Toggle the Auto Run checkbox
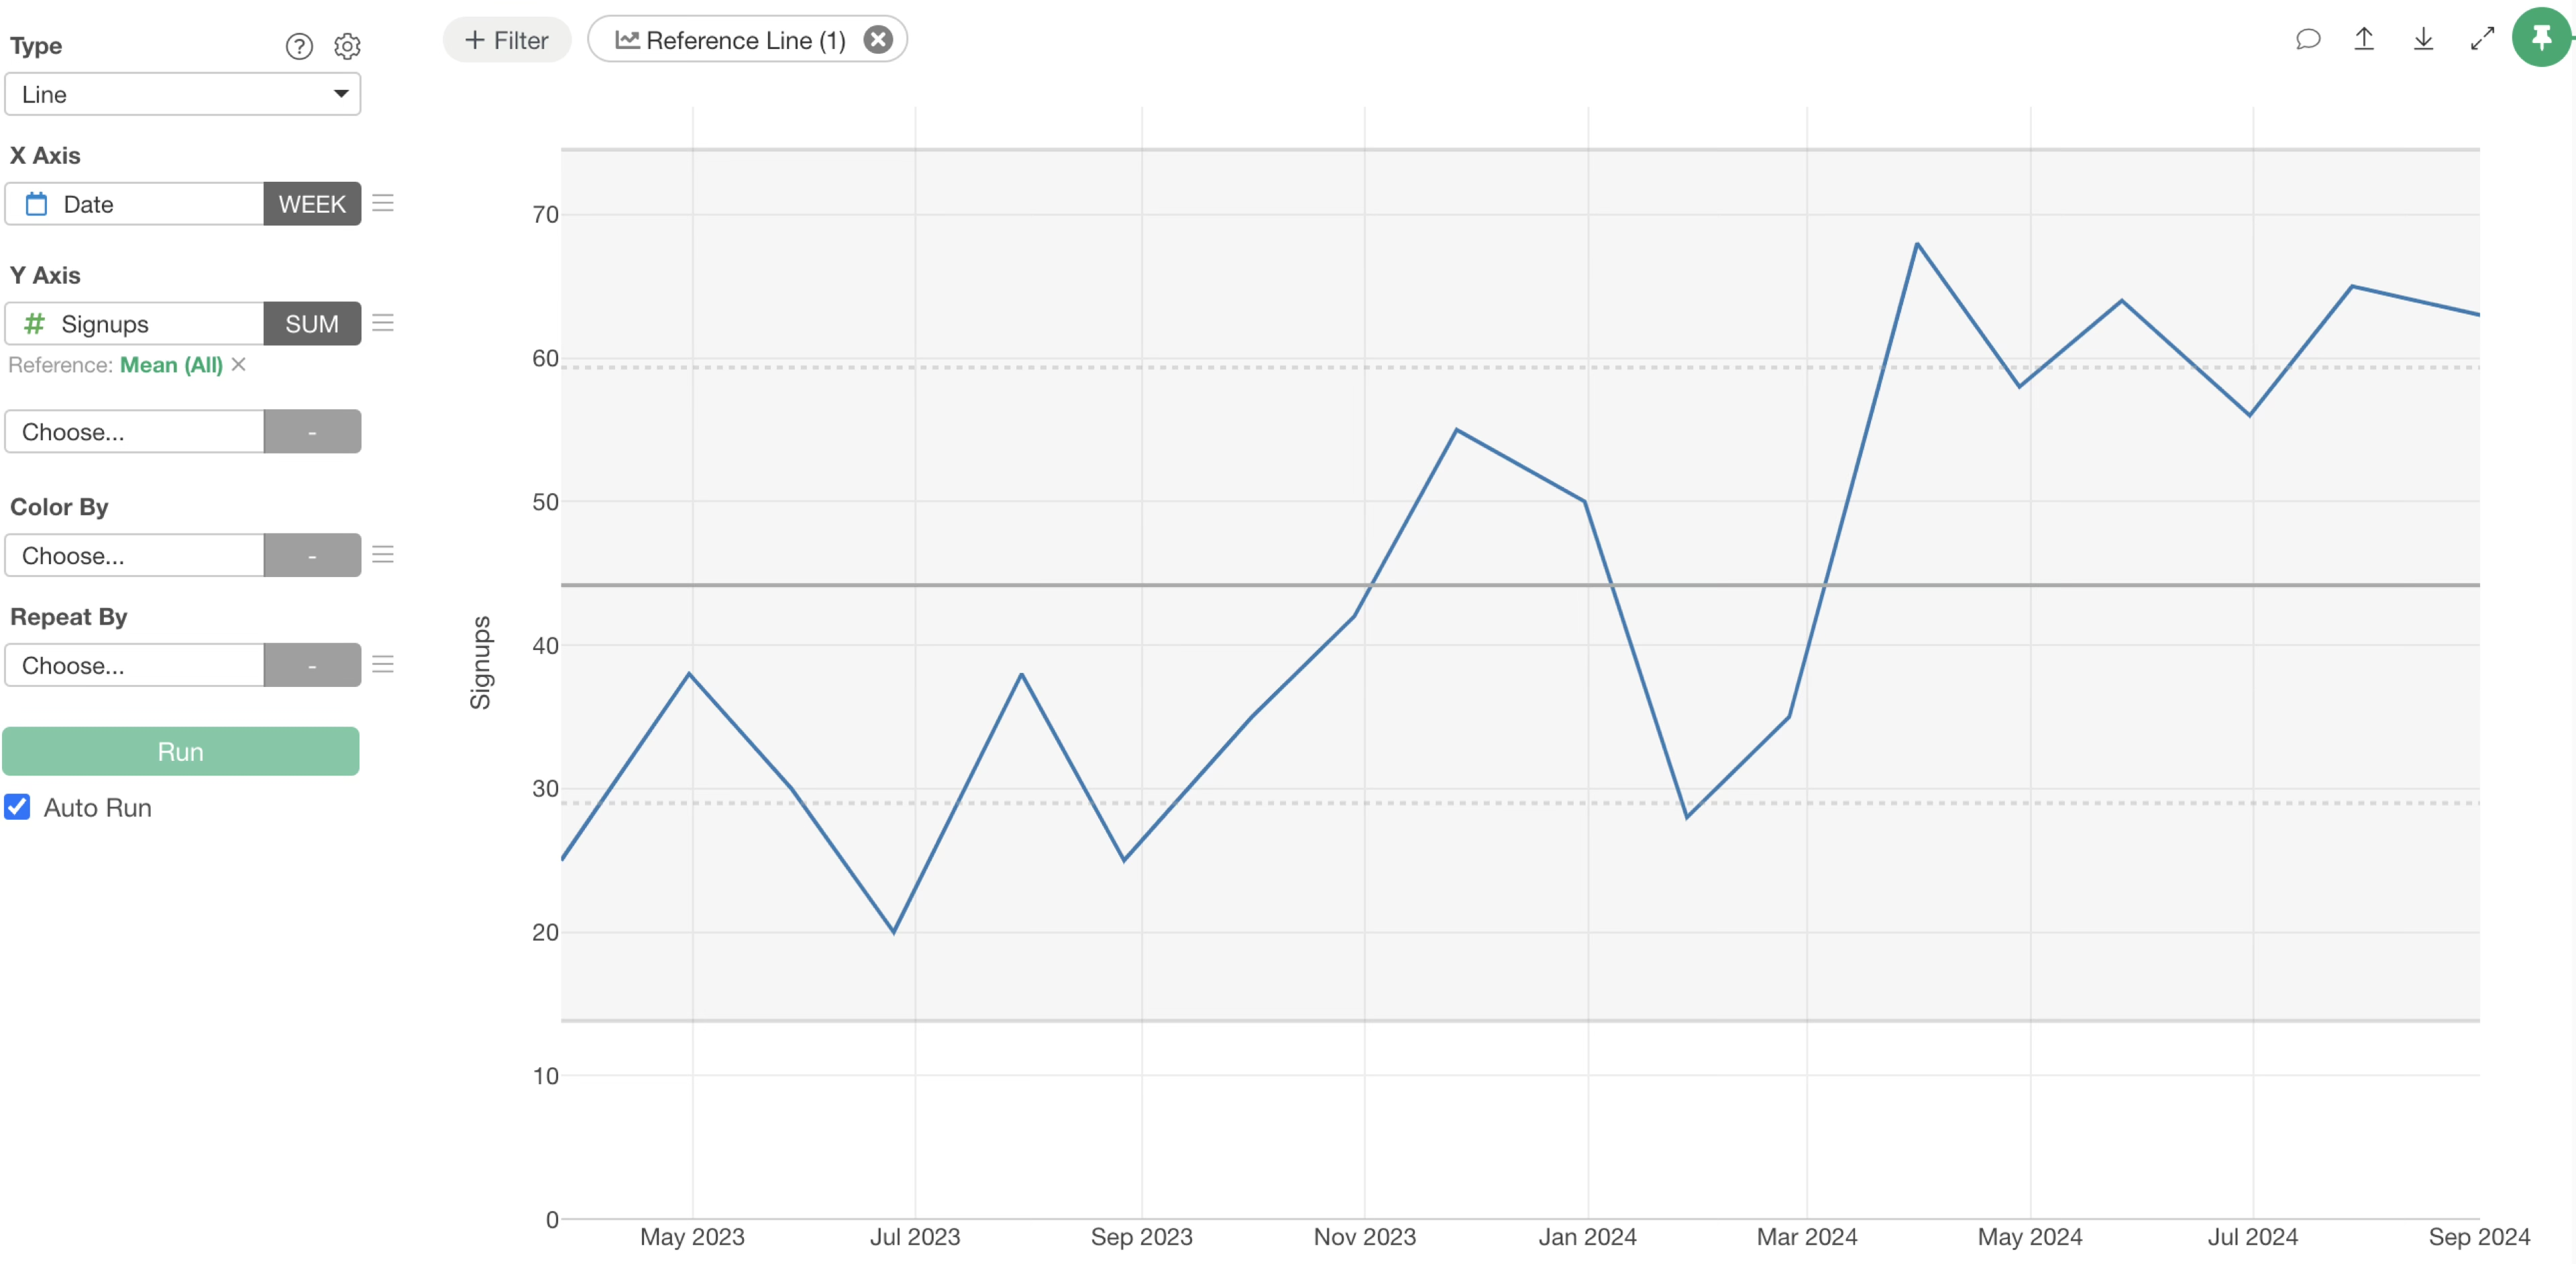The height and width of the screenshot is (1264, 2576). click(x=18, y=807)
